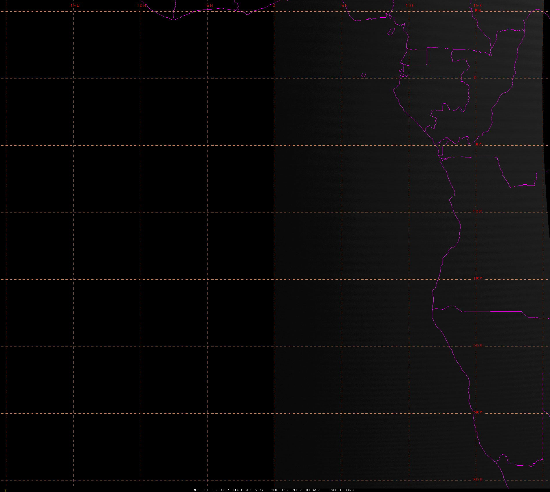Click the 5W longitude label

(x=210, y=5)
